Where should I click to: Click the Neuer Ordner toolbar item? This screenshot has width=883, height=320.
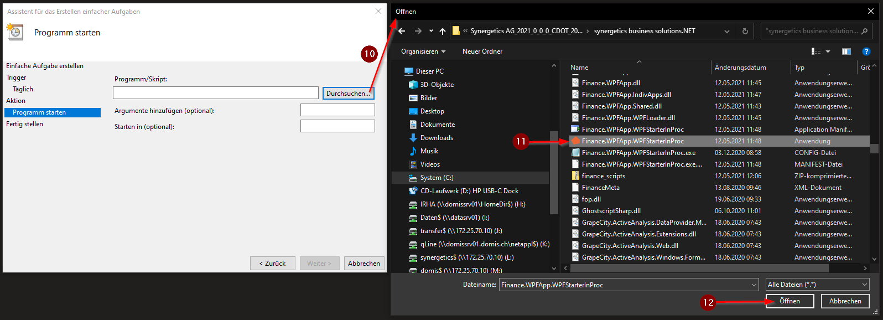click(x=482, y=51)
